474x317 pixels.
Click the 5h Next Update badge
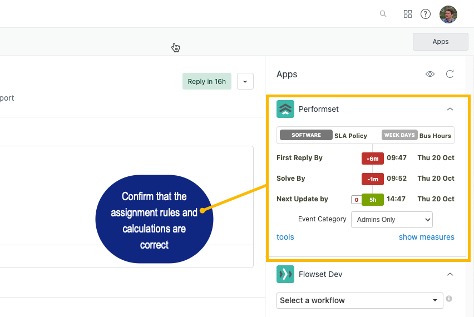pyautogui.click(x=372, y=200)
